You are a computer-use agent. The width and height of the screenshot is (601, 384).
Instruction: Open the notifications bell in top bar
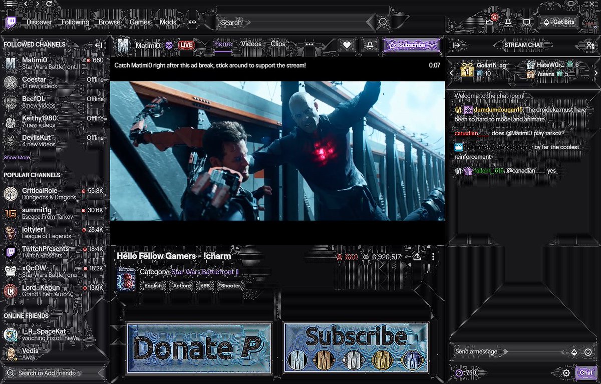click(508, 22)
